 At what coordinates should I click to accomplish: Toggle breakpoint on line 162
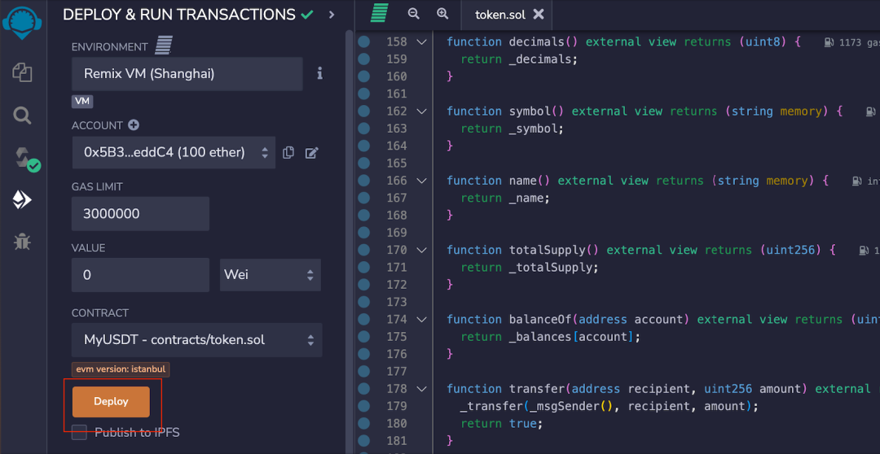tap(363, 111)
